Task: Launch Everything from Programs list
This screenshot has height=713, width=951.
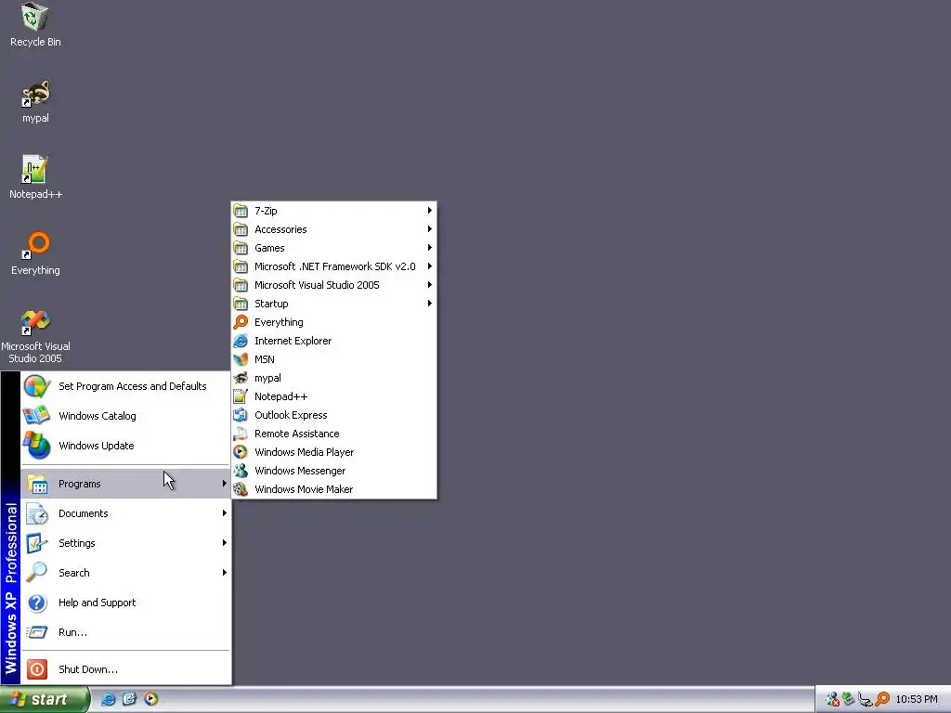Action: (x=333, y=322)
